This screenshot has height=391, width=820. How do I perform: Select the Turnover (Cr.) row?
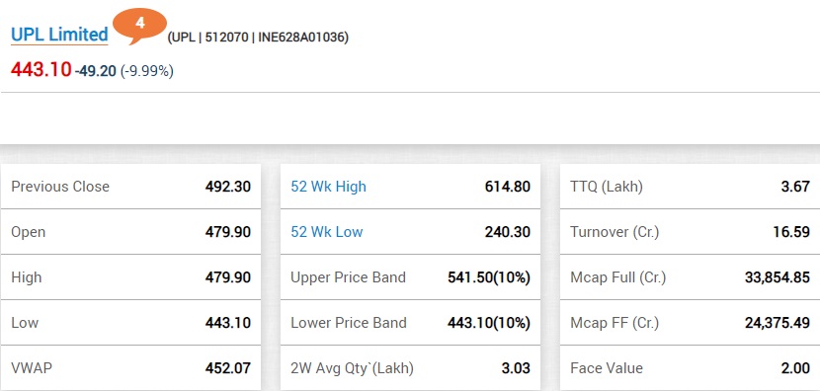(691, 232)
